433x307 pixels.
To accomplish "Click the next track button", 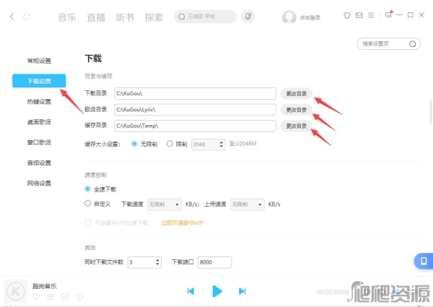I will (x=242, y=291).
